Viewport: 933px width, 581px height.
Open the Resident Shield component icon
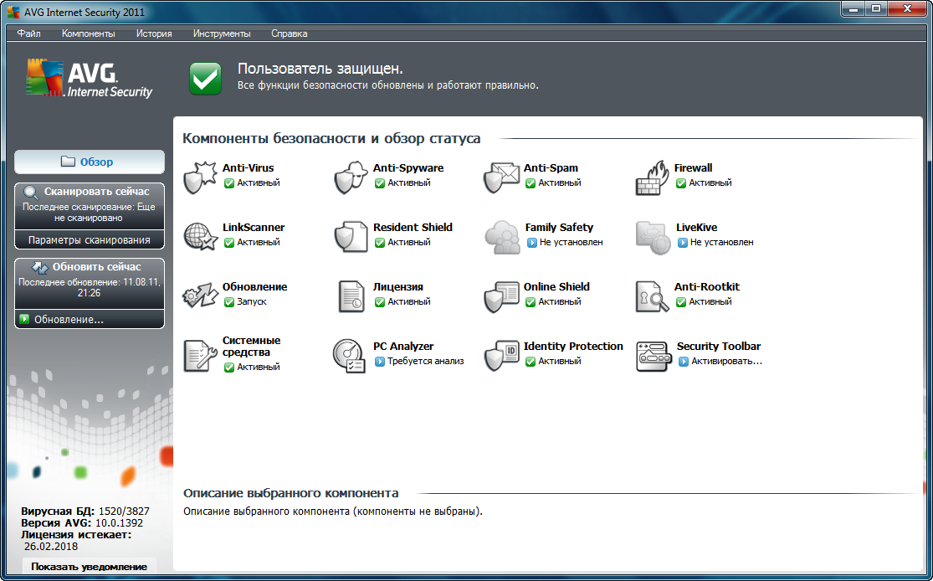(351, 236)
